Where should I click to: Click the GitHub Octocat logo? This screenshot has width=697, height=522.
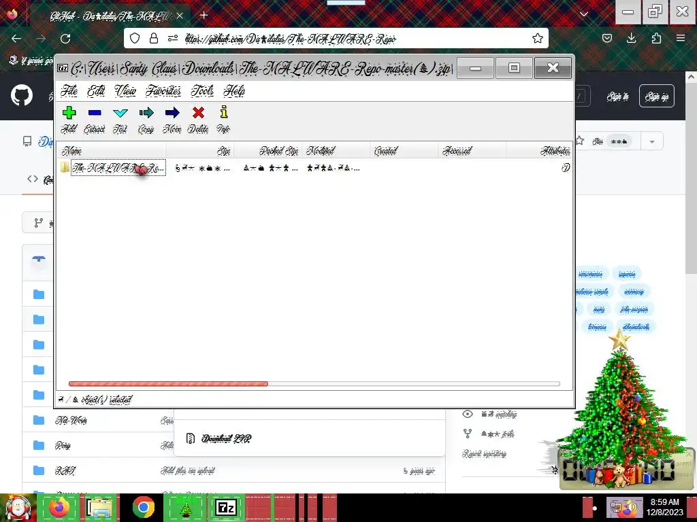tap(22, 96)
